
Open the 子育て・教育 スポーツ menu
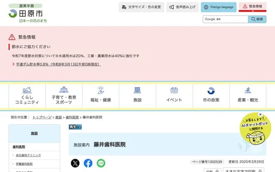pyautogui.click(x=64, y=96)
